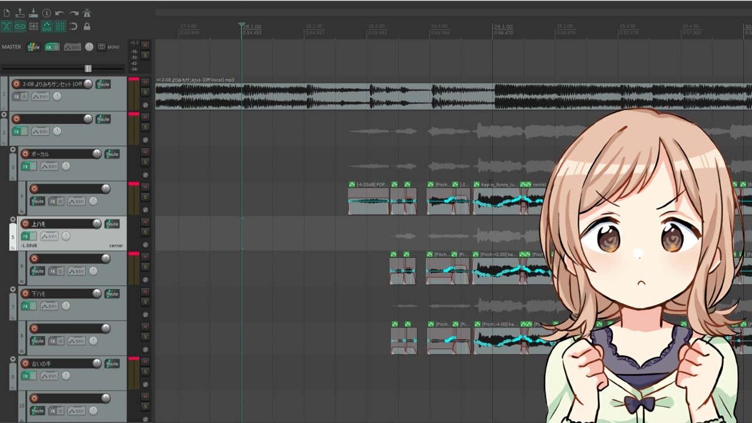Open the MASTER Route button
Image resolution: width=752 pixels, height=423 pixels.
pos(34,47)
